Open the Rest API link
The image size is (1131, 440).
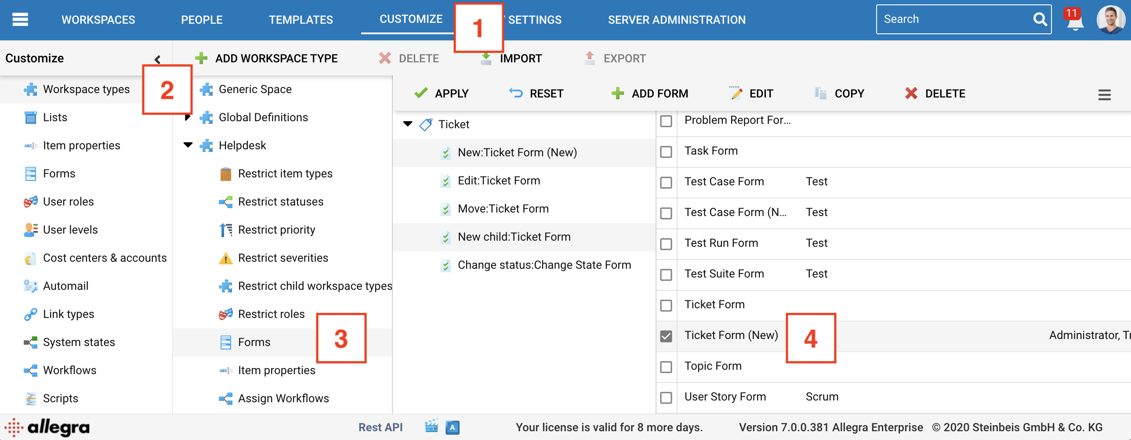point(380,427)
